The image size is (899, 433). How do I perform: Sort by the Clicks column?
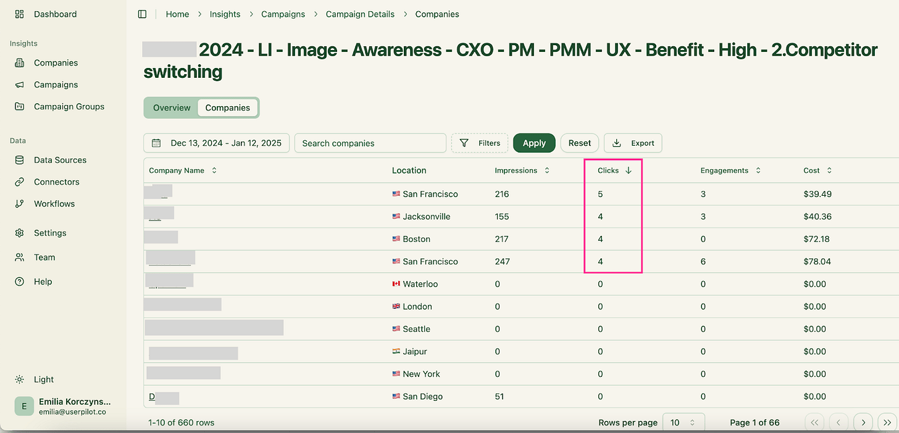click(614, 170)
